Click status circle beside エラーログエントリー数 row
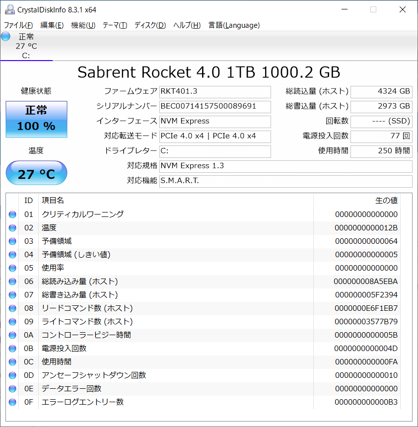The width and height of the screenshot is (418, 427). tap(12, 402)
